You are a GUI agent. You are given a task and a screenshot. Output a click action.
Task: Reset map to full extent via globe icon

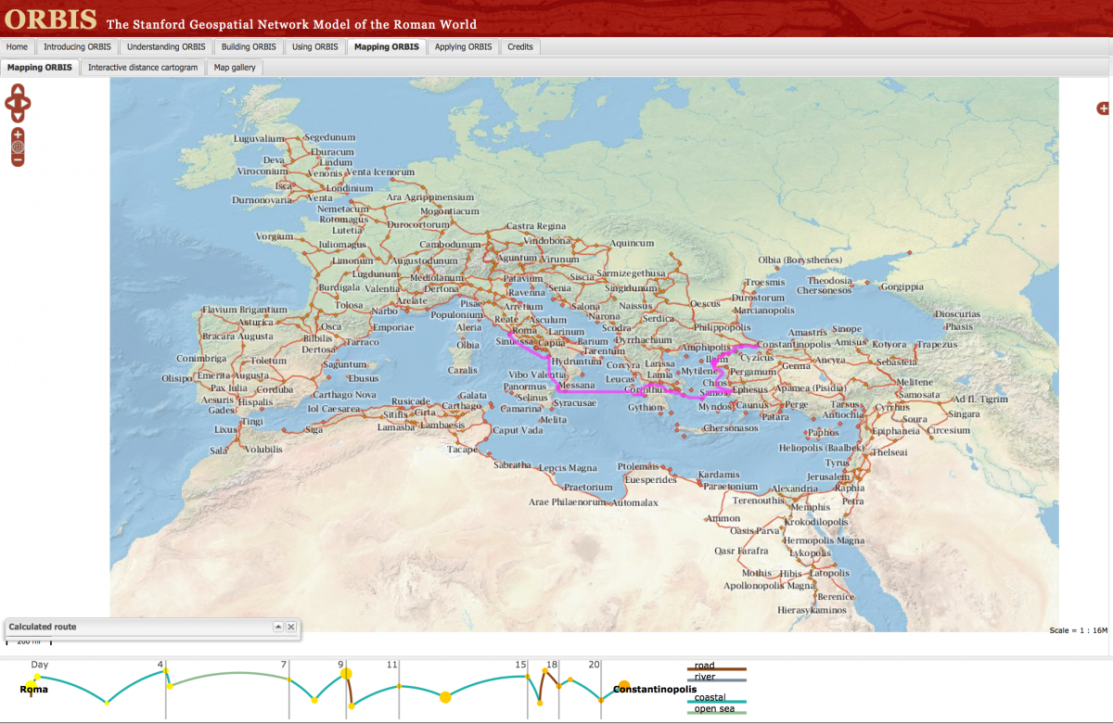(x=18, y=147)
